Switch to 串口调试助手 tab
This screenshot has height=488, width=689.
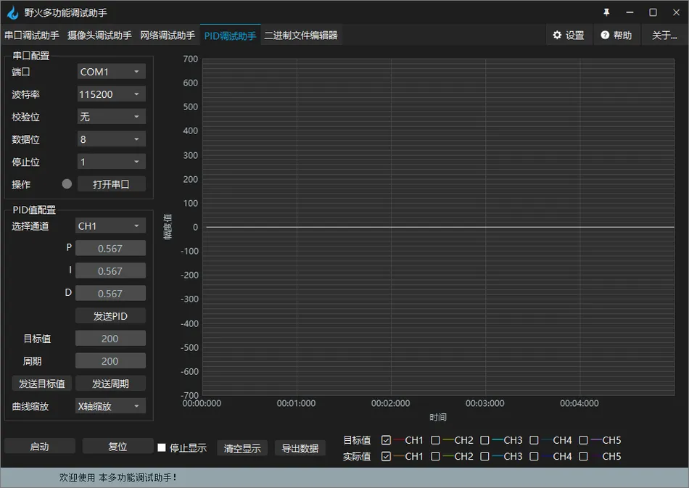pyautogui.click(x=32, y=35)
